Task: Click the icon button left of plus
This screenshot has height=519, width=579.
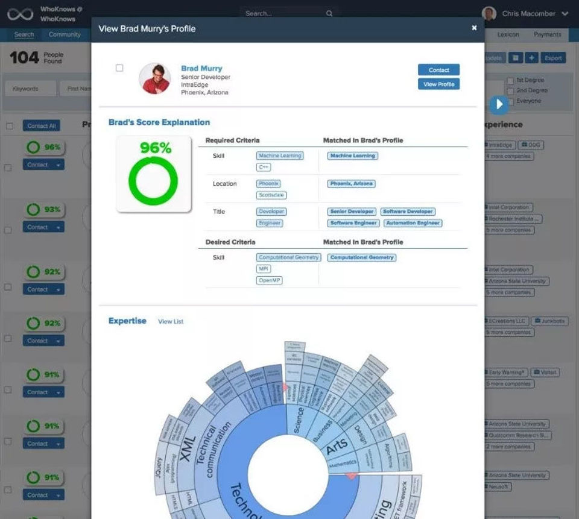Action: click(x=516, y=58)
